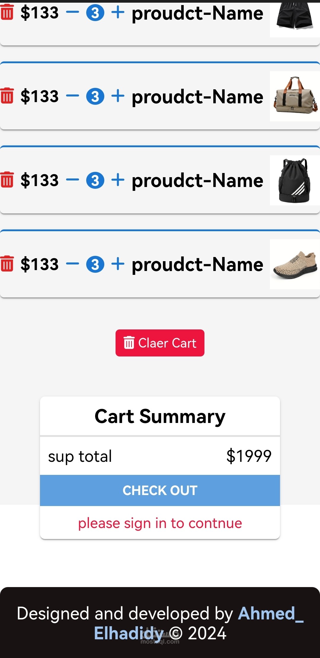Open the Ahmed_Elhadidy developer link
The height and width of the screenshot is (658, 320).
(267, 614)
